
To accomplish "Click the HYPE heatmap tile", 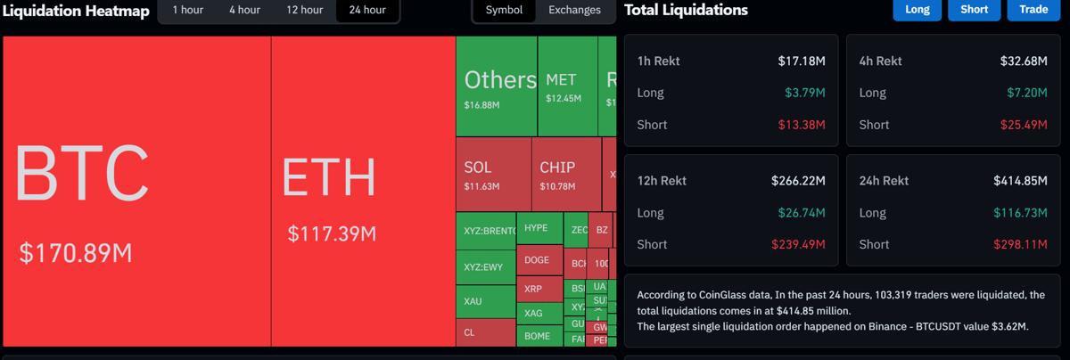I will tap(539, 228).
